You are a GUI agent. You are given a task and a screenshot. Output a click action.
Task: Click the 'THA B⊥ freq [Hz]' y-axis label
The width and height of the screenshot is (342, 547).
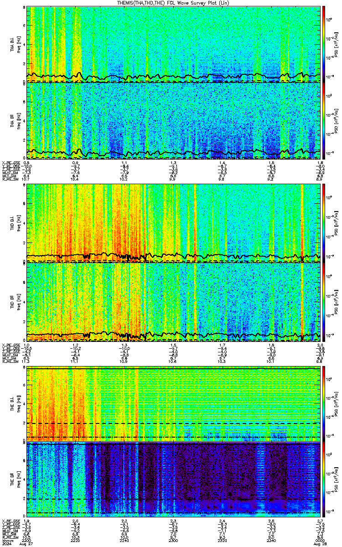coord(15,44)
